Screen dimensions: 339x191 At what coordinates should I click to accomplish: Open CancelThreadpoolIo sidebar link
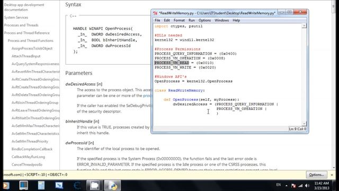click(x=27, y=164)
